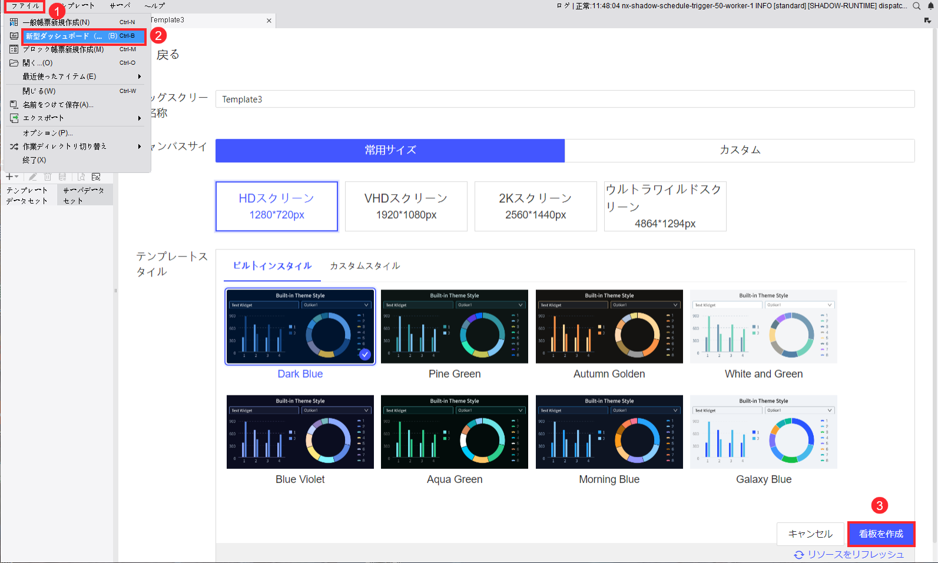Click the dataset edit table icon at toolbar end
The height and width of the screenshot is (563, 938).
[96, 176]
